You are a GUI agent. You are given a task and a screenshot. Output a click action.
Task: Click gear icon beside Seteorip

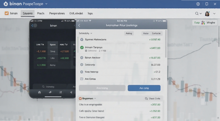pos(82,65)
